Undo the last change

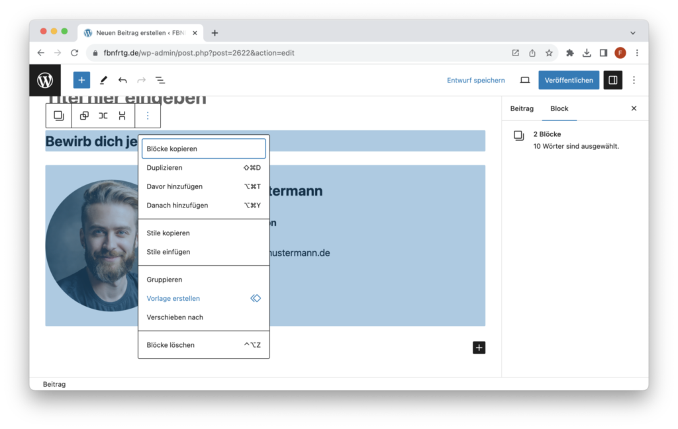[x=122, y=80]
